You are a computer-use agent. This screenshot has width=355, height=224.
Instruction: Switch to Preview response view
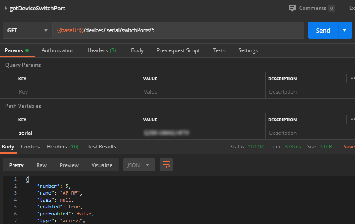[x=69, y=165]
